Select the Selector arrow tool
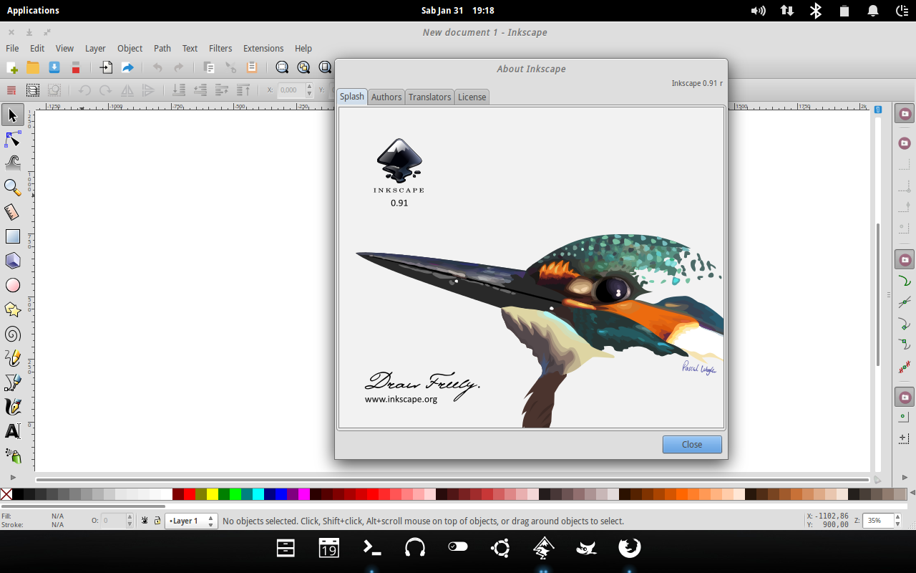This screenshot has height=573, width=916. (x=12, y=115)
